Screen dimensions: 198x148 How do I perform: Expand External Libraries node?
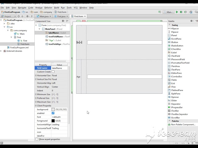click(x=1, y=51)
